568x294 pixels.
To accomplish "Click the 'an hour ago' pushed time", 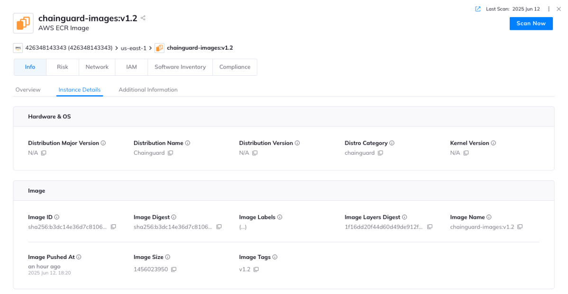I will click(44, 267).
